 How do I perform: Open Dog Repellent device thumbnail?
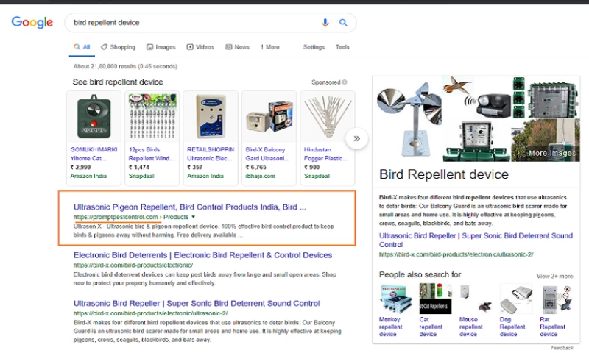point(516,299)
